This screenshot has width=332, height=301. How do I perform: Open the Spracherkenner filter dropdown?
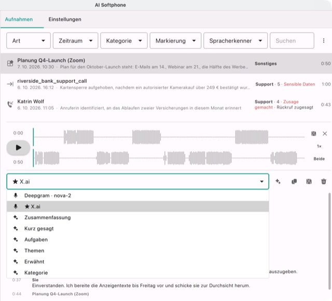[x=236, y=40]
